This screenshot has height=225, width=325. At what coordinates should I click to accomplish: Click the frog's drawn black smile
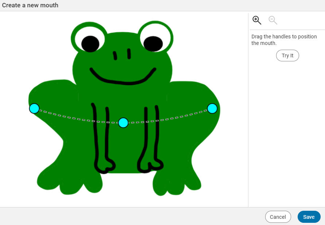point(123,81)
